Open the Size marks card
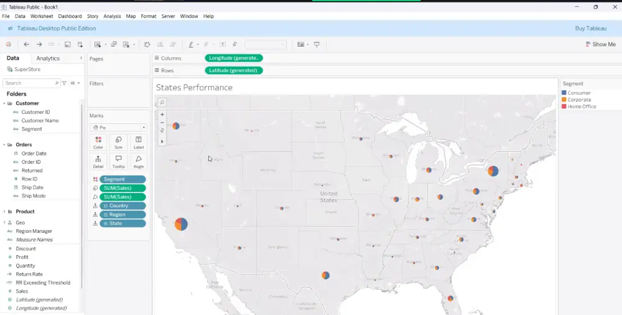 pos(118,142)
